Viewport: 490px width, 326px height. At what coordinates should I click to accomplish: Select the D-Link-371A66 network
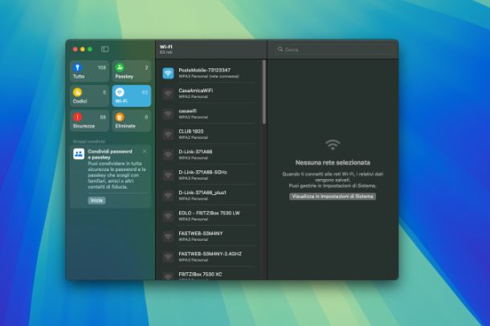(210, 154)
